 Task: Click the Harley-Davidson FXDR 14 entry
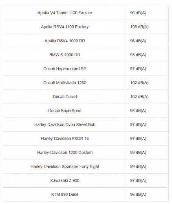[x=65, y=139]
